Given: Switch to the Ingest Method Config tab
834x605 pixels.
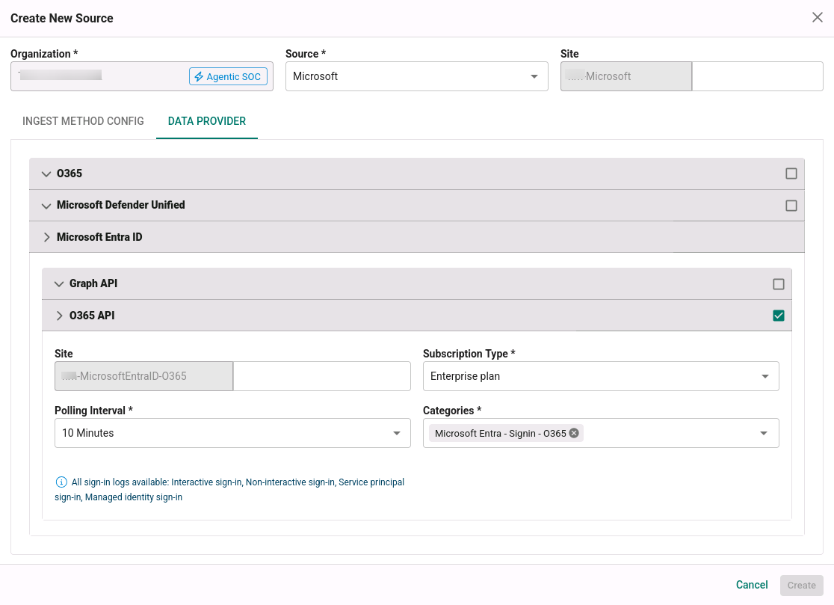Looking at the screenshot, I should pyautogui.click(x=83, y=121).
